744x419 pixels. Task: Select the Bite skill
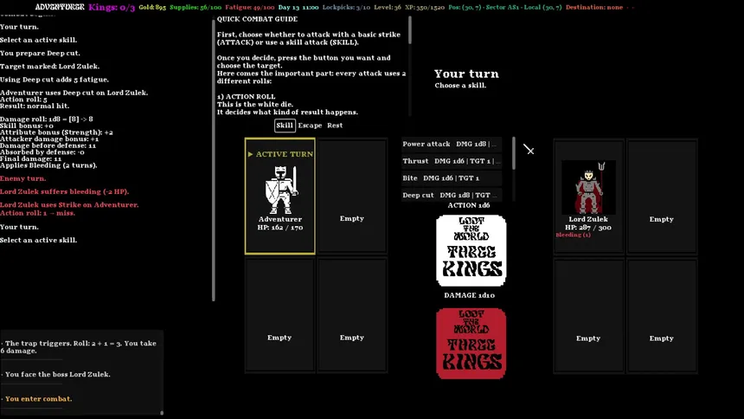coord(452,178)
